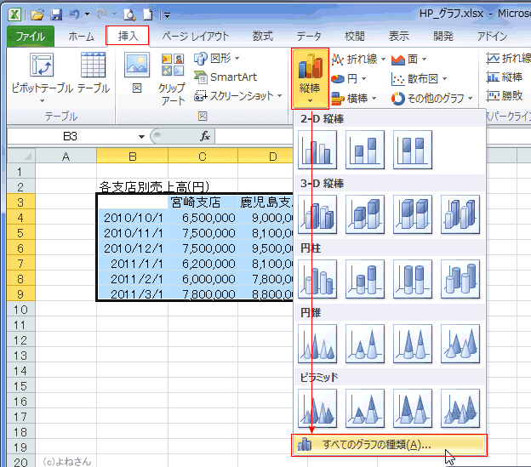Viewport: 531px width, 467px height.
Task: Switch to the Home (ホーム) tab
Action: pos(81,36)
